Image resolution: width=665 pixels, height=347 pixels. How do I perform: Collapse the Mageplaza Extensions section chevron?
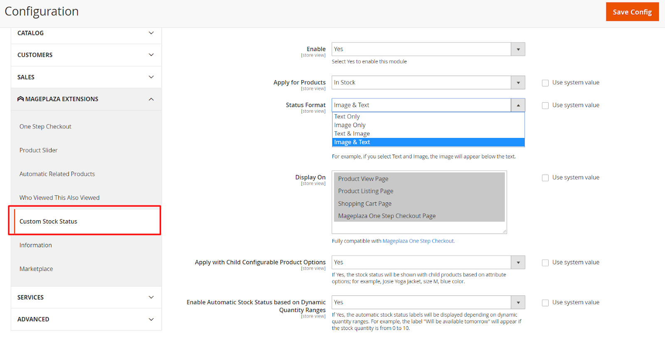pyautogui.click(x=151, y=99)
